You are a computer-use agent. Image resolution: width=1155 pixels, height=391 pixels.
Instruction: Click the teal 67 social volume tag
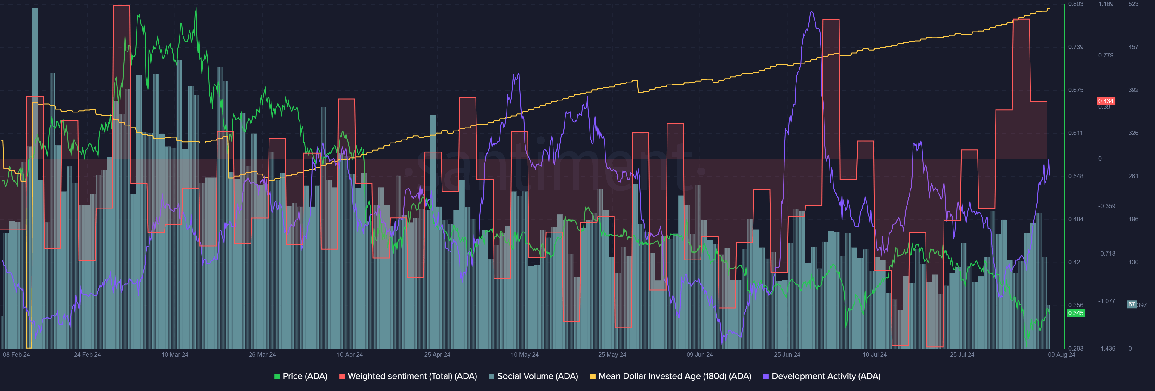tap(1132, 304)
